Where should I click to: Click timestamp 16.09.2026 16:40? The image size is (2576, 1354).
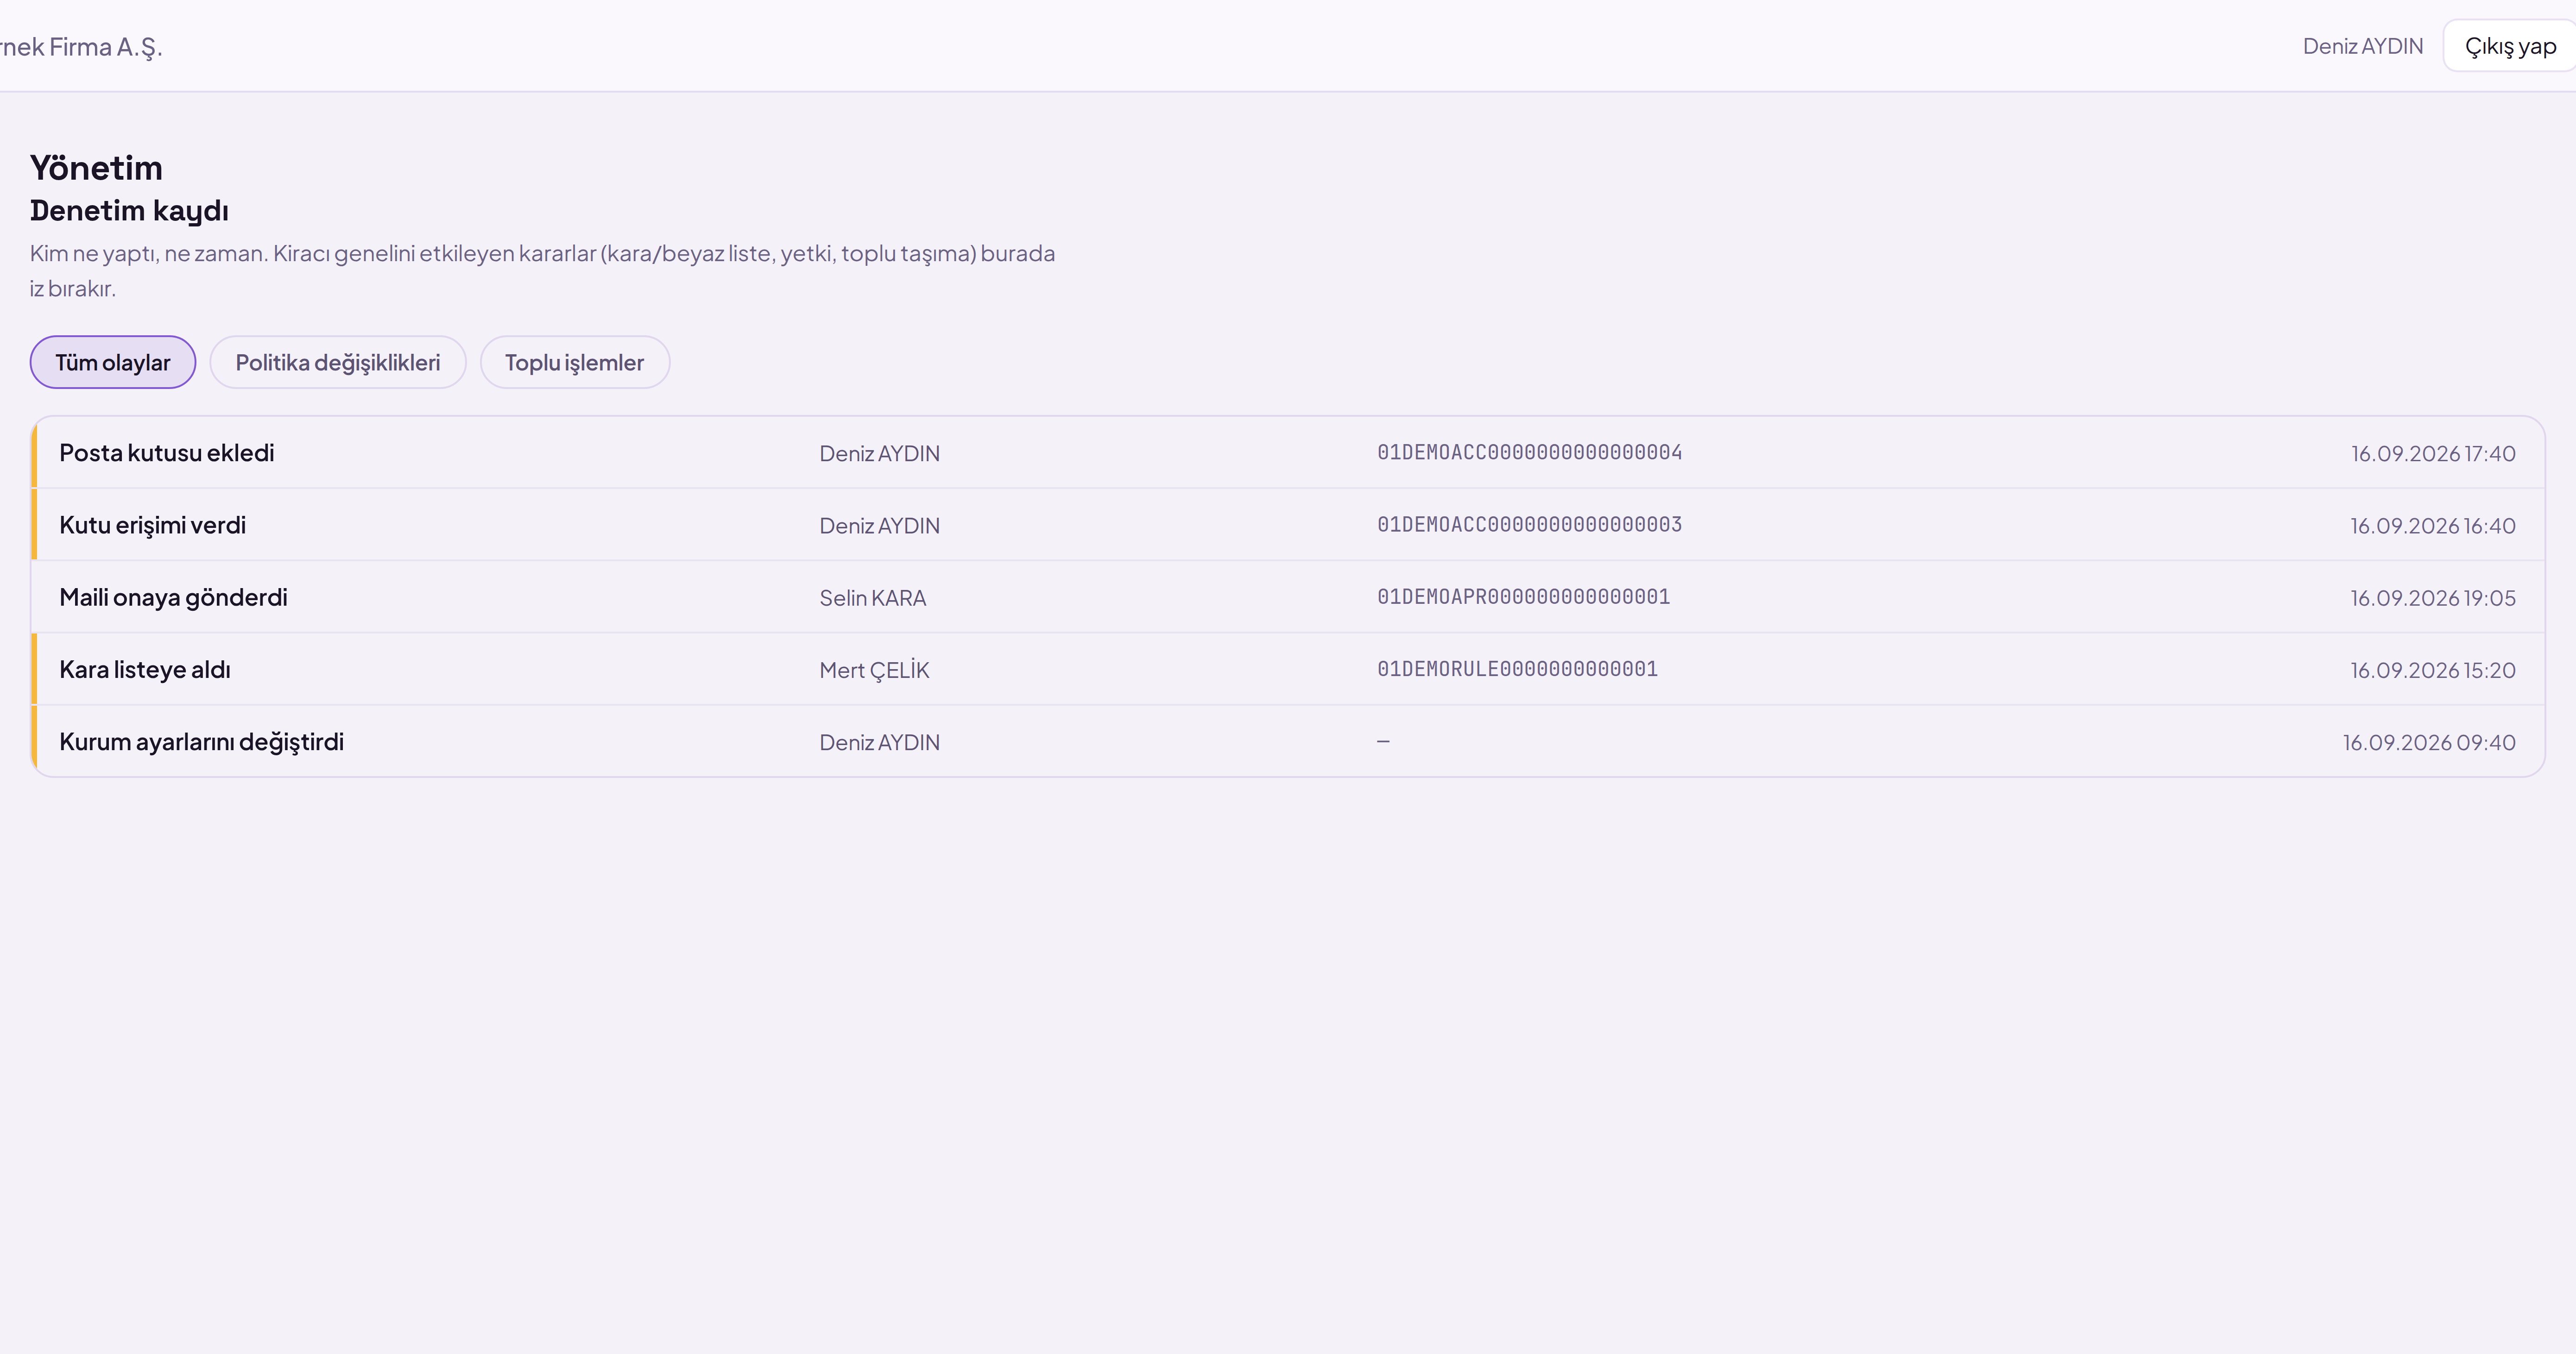point(2432,526)
